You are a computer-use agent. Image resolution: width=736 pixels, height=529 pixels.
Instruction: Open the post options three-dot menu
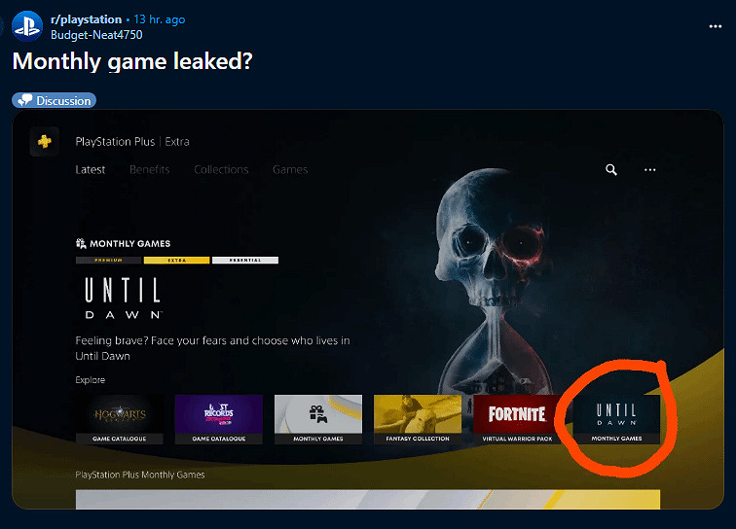[x=716, y=26]
